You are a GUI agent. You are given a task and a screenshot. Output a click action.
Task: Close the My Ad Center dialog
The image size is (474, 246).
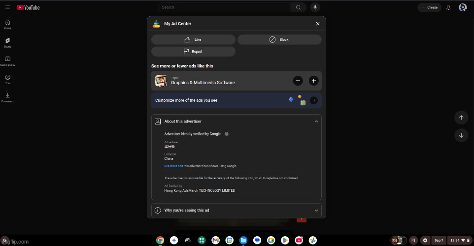317,24
